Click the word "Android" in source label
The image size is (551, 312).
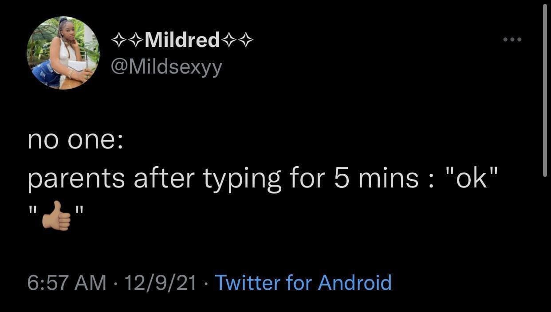coord(354,282)
